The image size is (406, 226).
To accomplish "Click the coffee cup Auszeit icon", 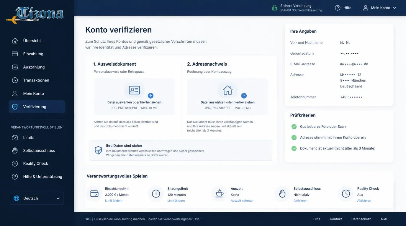I will [x=219, y=194].
